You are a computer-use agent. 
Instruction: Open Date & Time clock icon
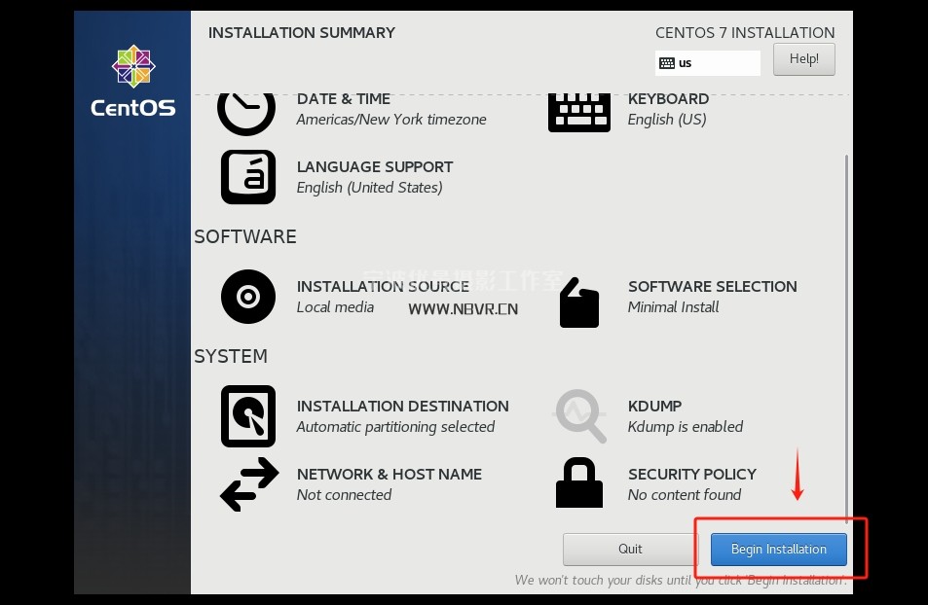pos(246,114)
